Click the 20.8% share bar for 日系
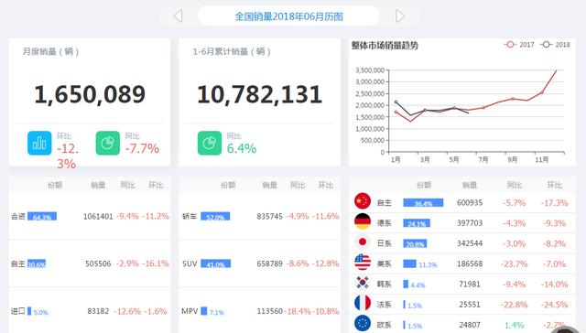This screenshot has width=586, height=333. [415, 243]
